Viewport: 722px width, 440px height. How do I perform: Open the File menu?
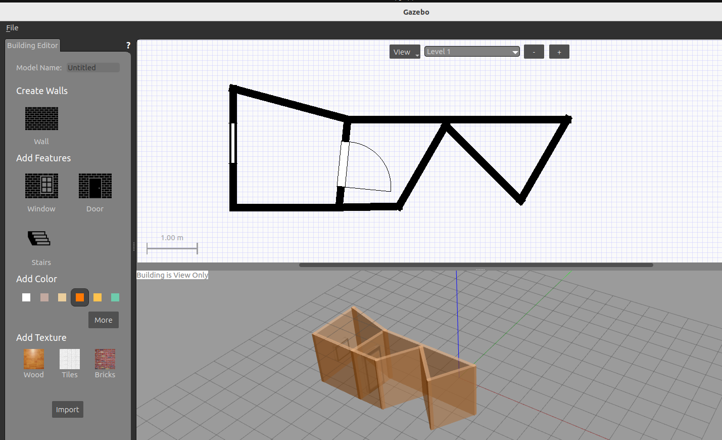pos(12,28)
